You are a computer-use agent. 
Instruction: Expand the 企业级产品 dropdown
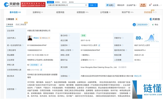click(x=132, y=5)
